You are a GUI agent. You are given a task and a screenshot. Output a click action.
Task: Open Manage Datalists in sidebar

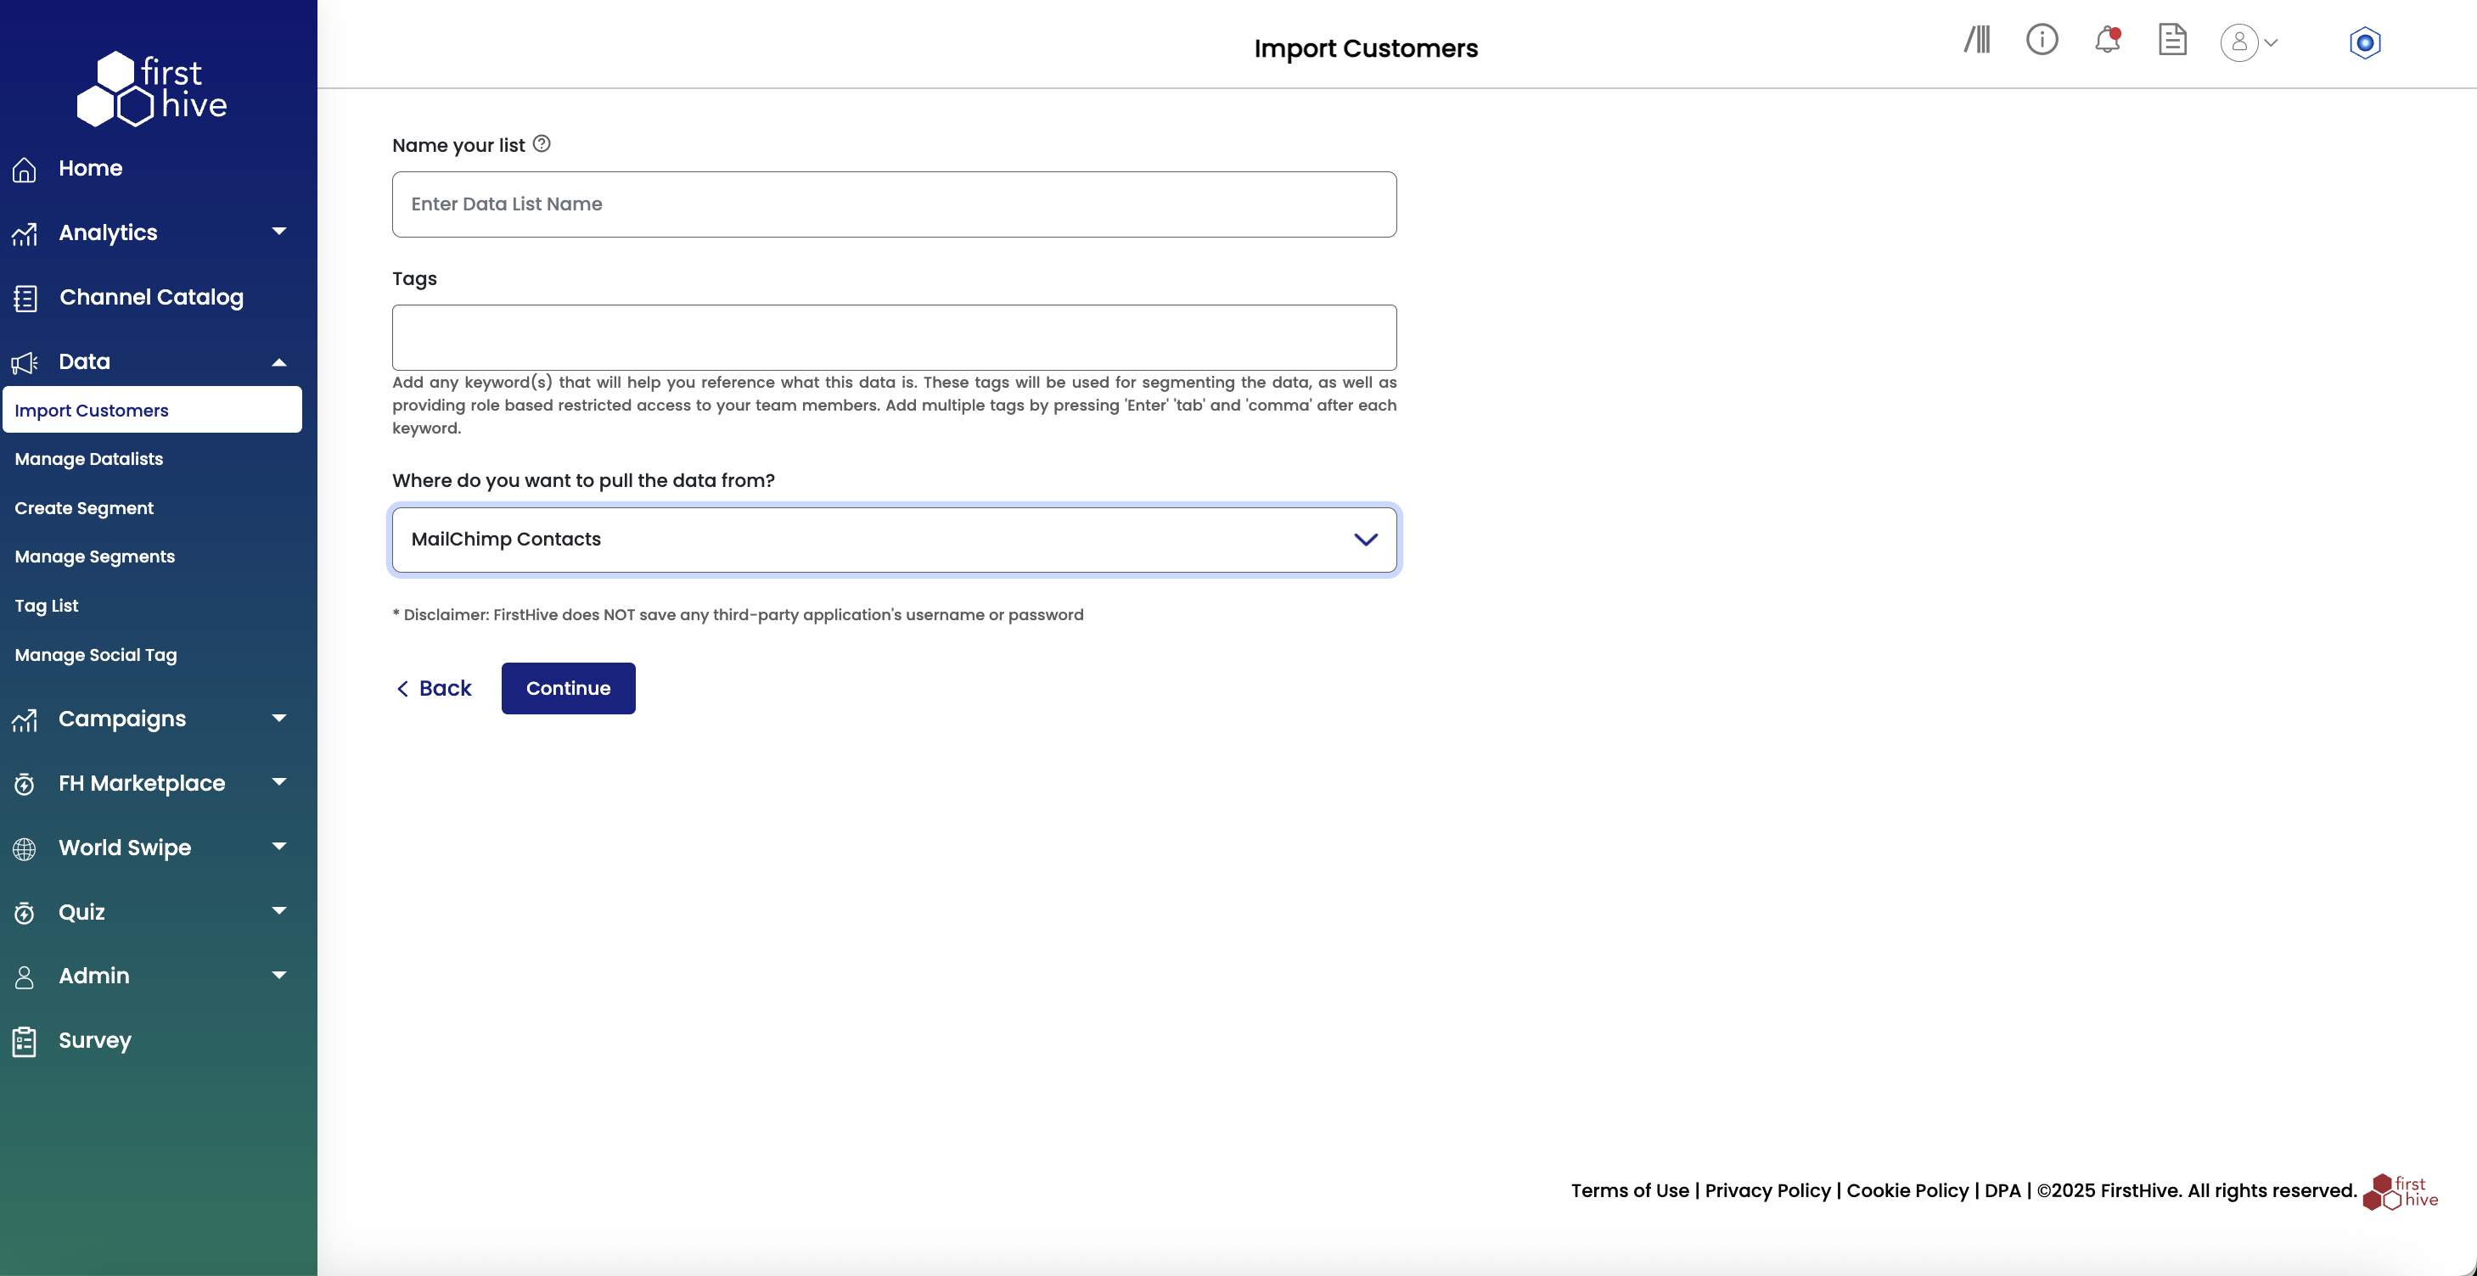[x=88, y=459]
